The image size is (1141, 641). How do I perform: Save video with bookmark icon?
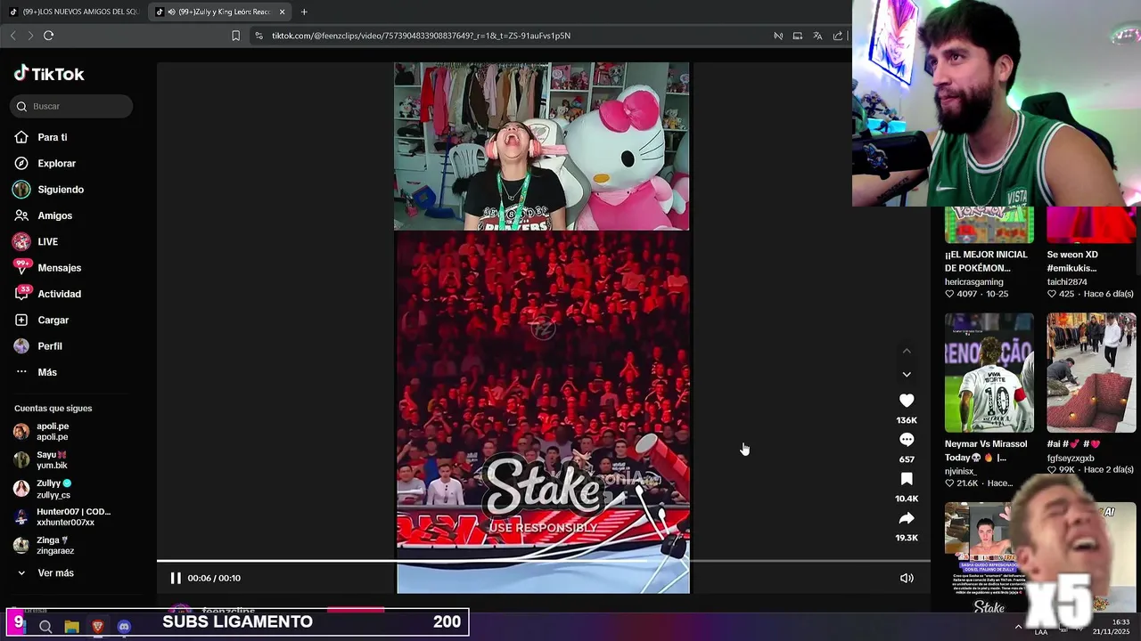coord(907,479)
